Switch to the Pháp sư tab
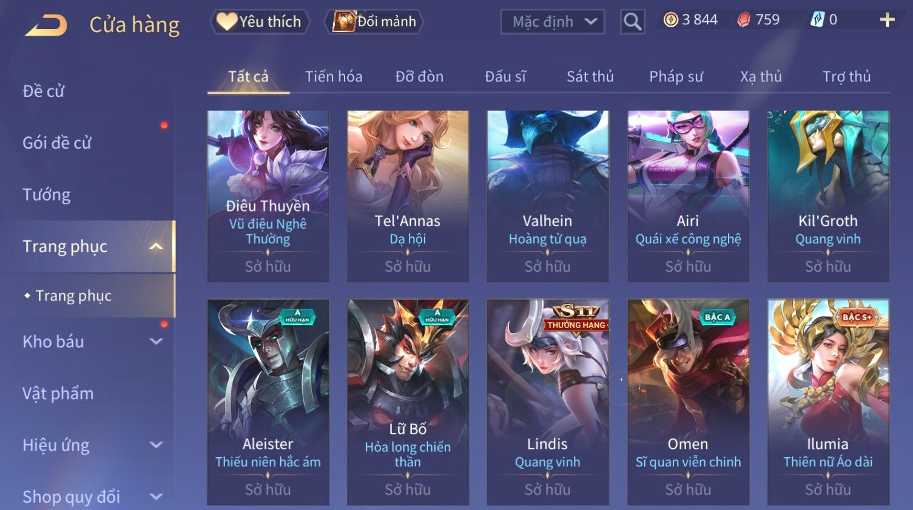 tap(676, 76)
